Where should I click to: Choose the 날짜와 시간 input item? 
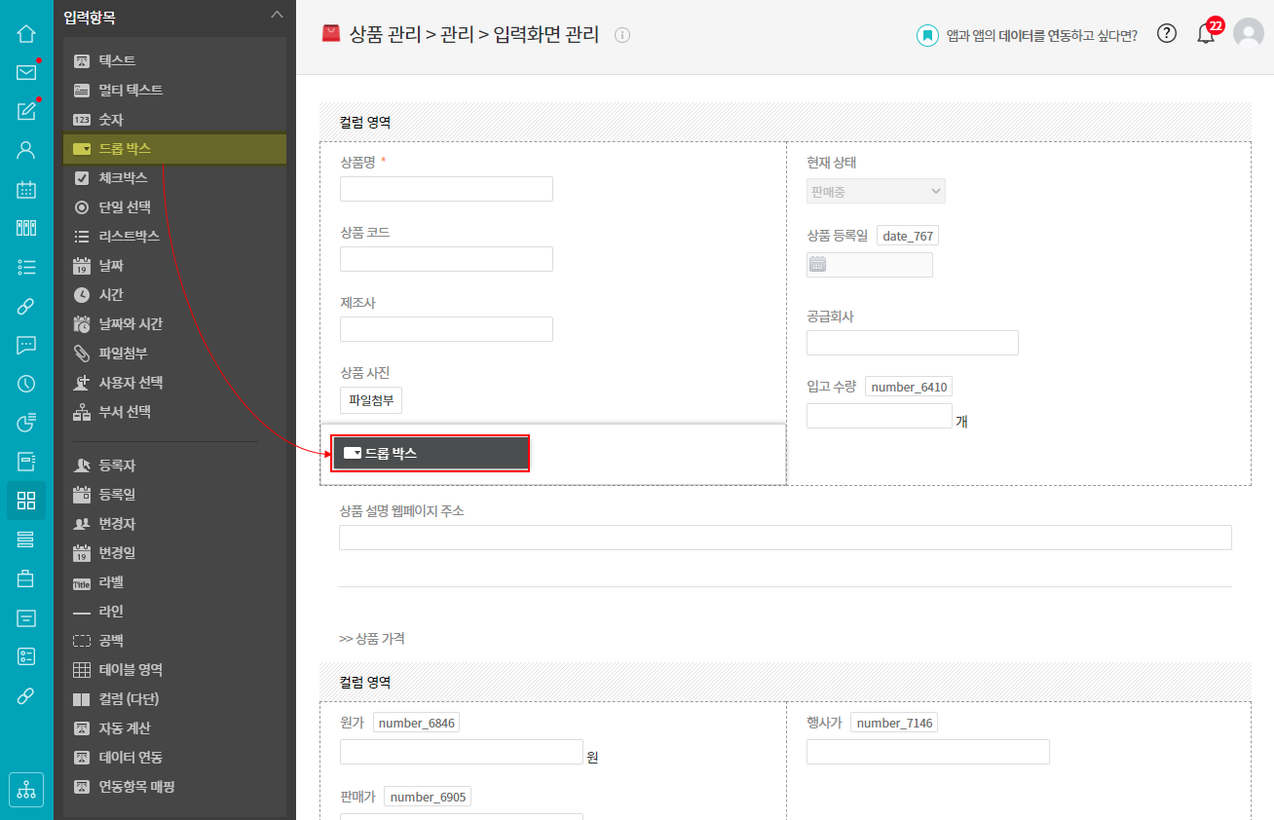coord(131,324)
